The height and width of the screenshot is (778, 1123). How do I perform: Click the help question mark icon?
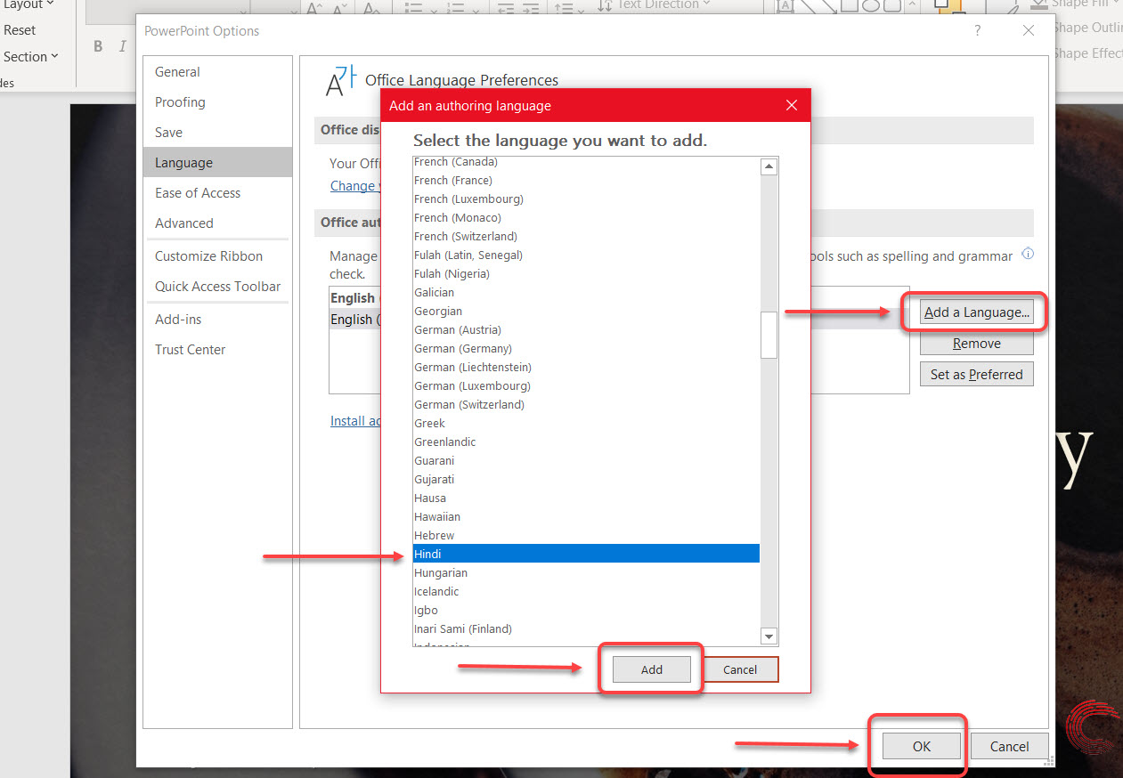978,30
